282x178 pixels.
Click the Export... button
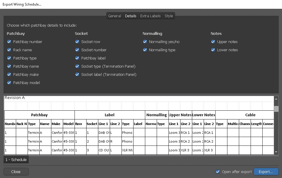266,172
